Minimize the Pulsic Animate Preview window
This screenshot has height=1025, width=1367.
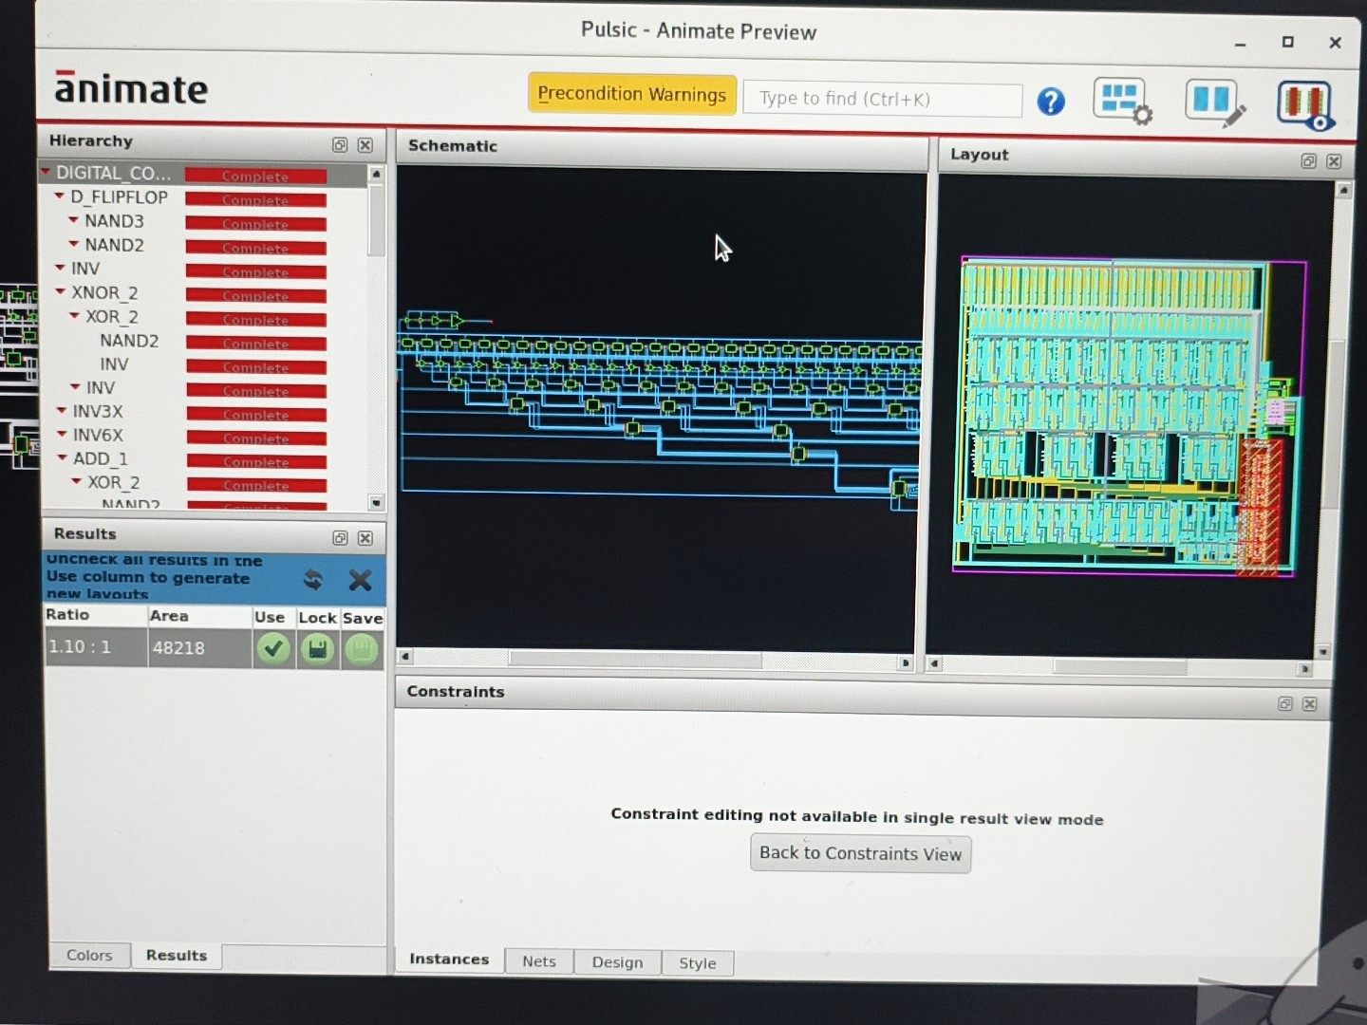(1240, 44)
